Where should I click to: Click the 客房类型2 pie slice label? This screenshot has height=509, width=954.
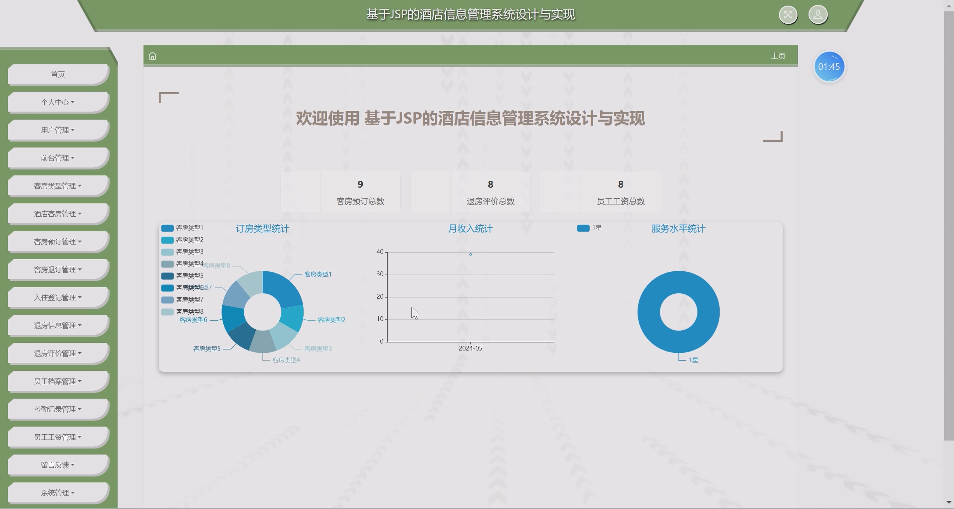click(331, 320)
